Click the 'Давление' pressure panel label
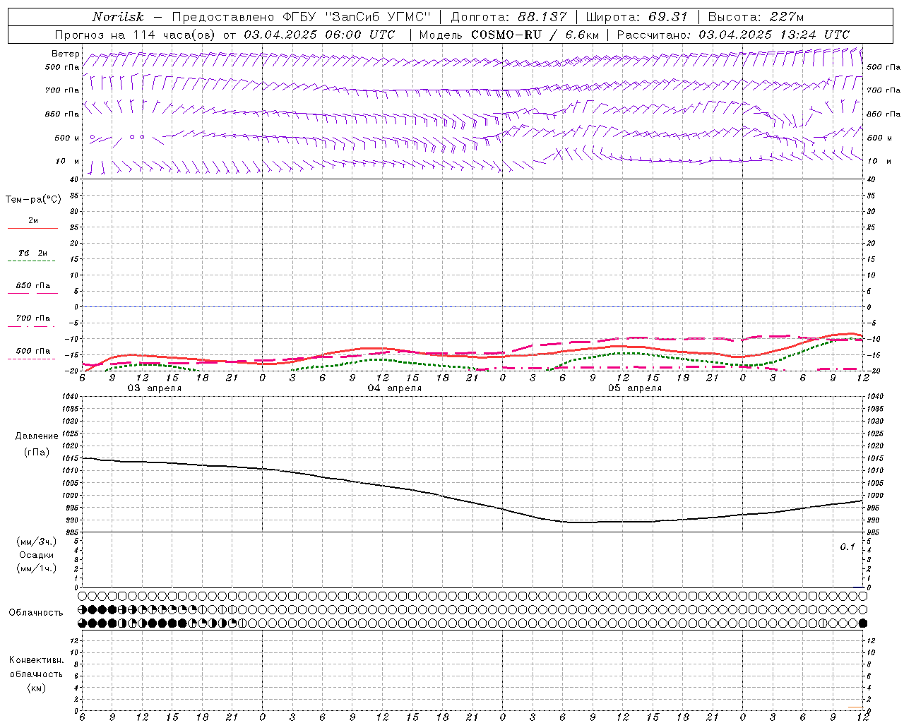Viewport: 904px width, 723px height. click(37, 436)
